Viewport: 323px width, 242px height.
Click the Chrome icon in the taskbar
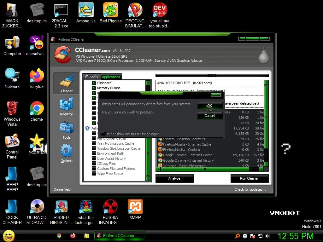pyautogui.click(x=59, y=236)
